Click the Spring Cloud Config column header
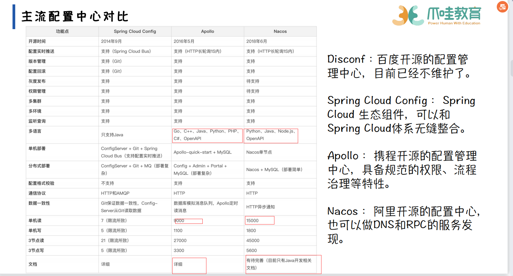The width and height of the screenshot is (513, 276). tap(135, 31)
